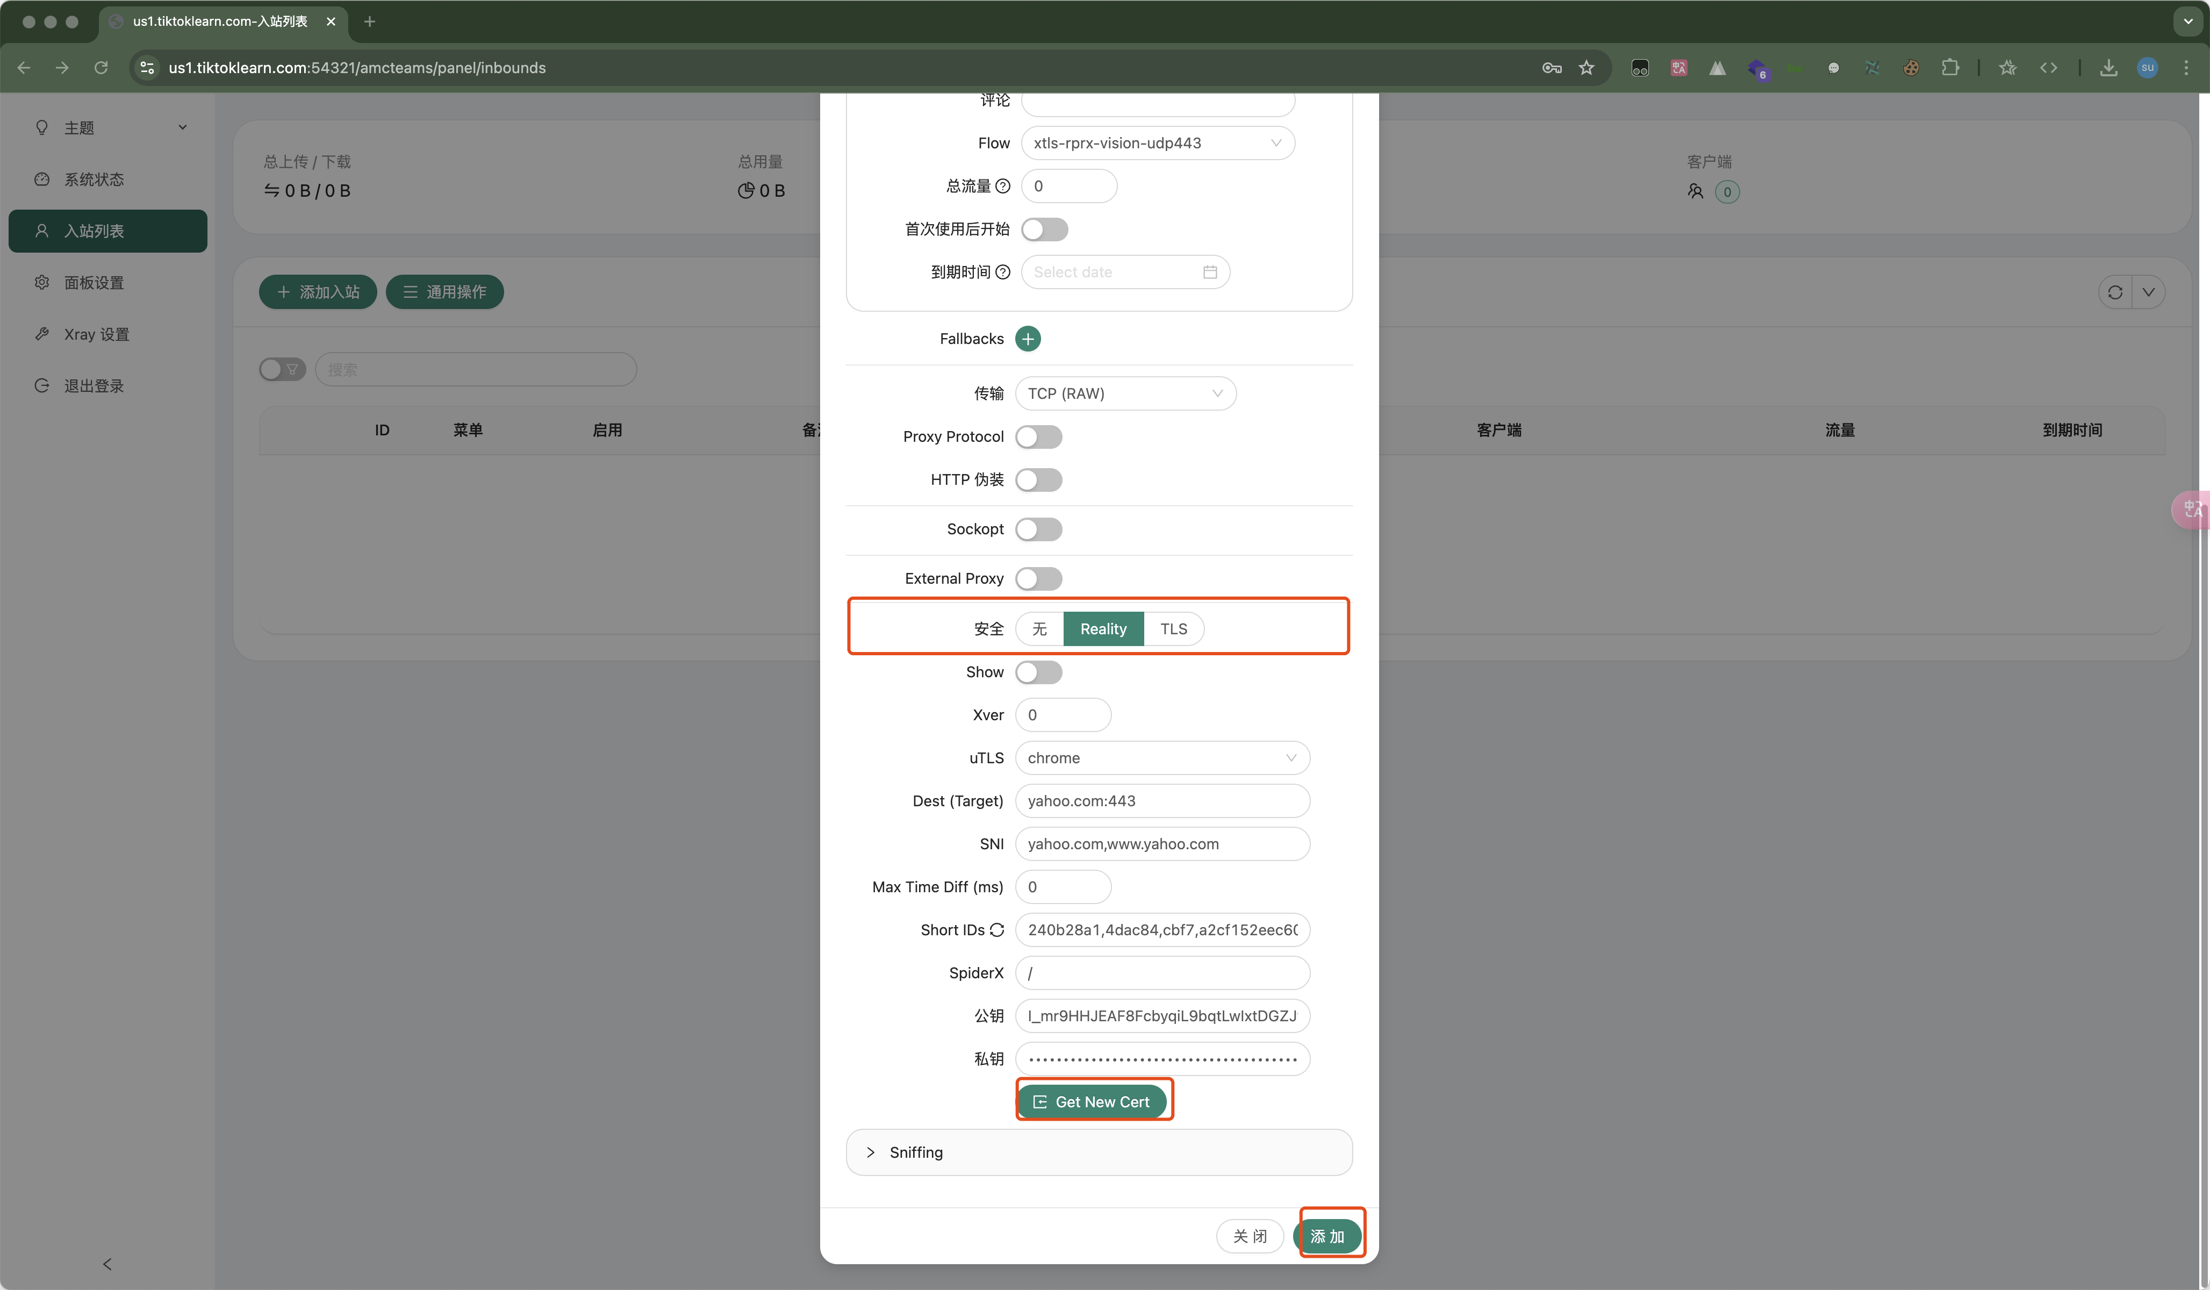Open browser downloads icon
Image resolution: width=2210 pixels, height=1290 pixels.
[2108, 68]
